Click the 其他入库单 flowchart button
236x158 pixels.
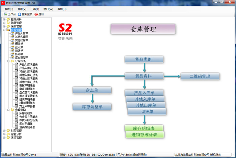[145, 99]
